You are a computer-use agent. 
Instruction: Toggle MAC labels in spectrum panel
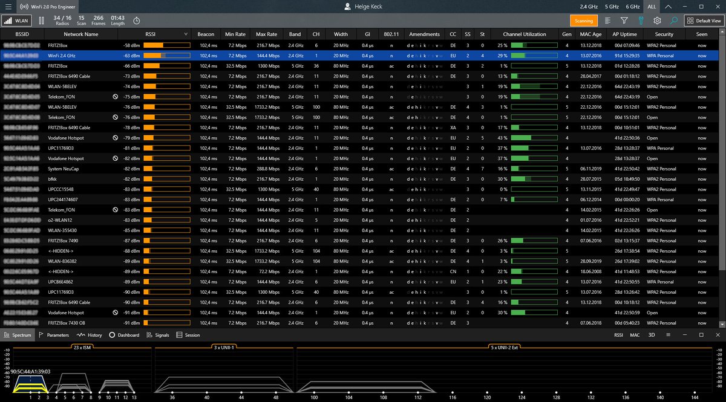click(635, 335)
